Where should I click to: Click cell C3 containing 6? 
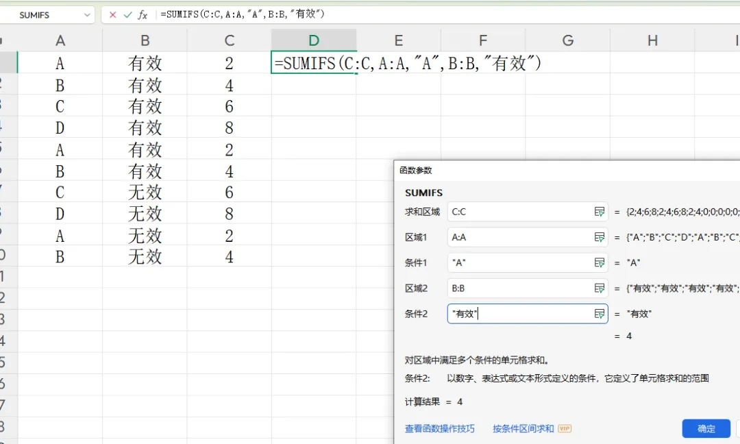pyautogui.click(x=230, y=106)
